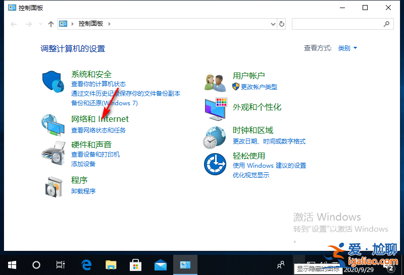404x275 pixels.
Task: Open the System and Security shield icon
Action: [53, 82]
